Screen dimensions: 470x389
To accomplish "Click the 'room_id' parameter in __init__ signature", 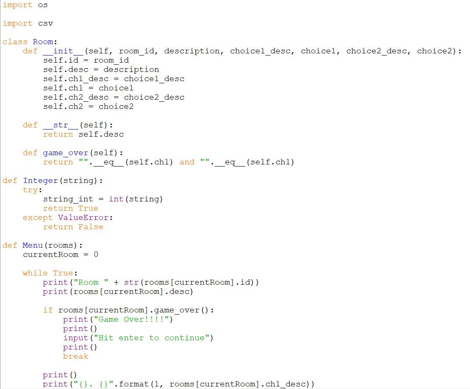I will [x=136, y=51].
